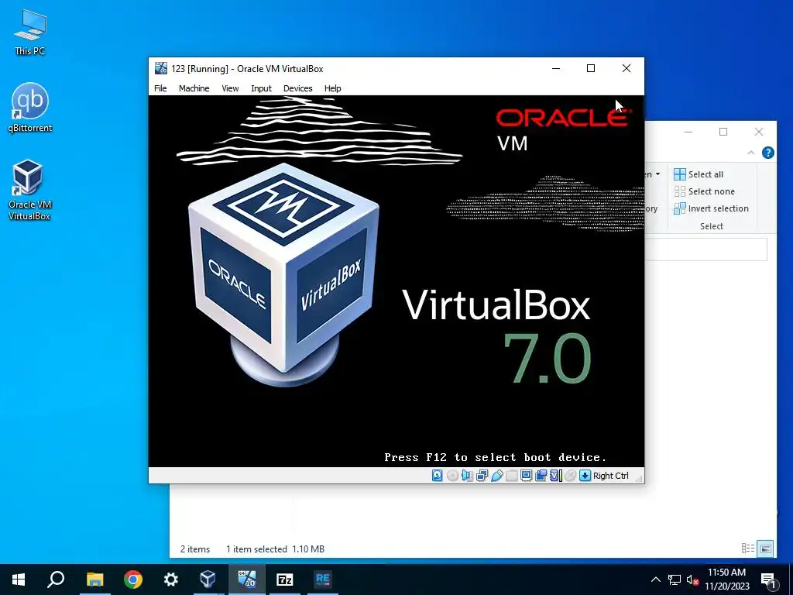Close the 123 VM window

pos(626,68)
